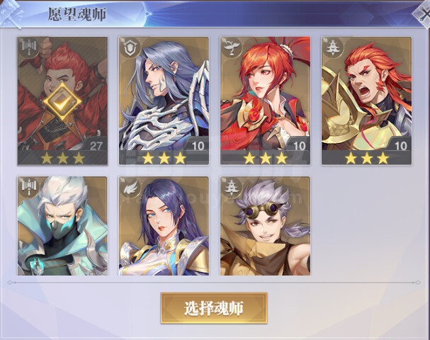This screenshot has width=430, height=340.
Task: Choose the shouting golden-armored man card
Action: point(367,101)
